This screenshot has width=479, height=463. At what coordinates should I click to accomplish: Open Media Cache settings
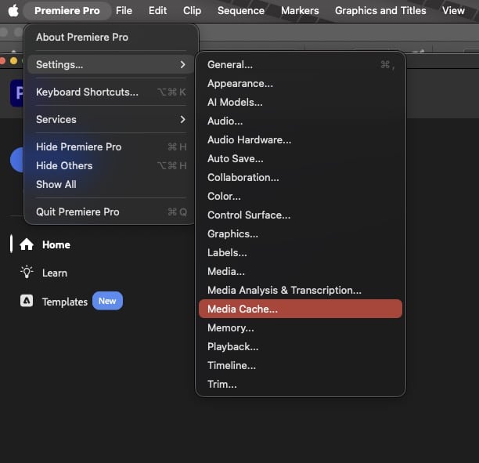point(243,309)
